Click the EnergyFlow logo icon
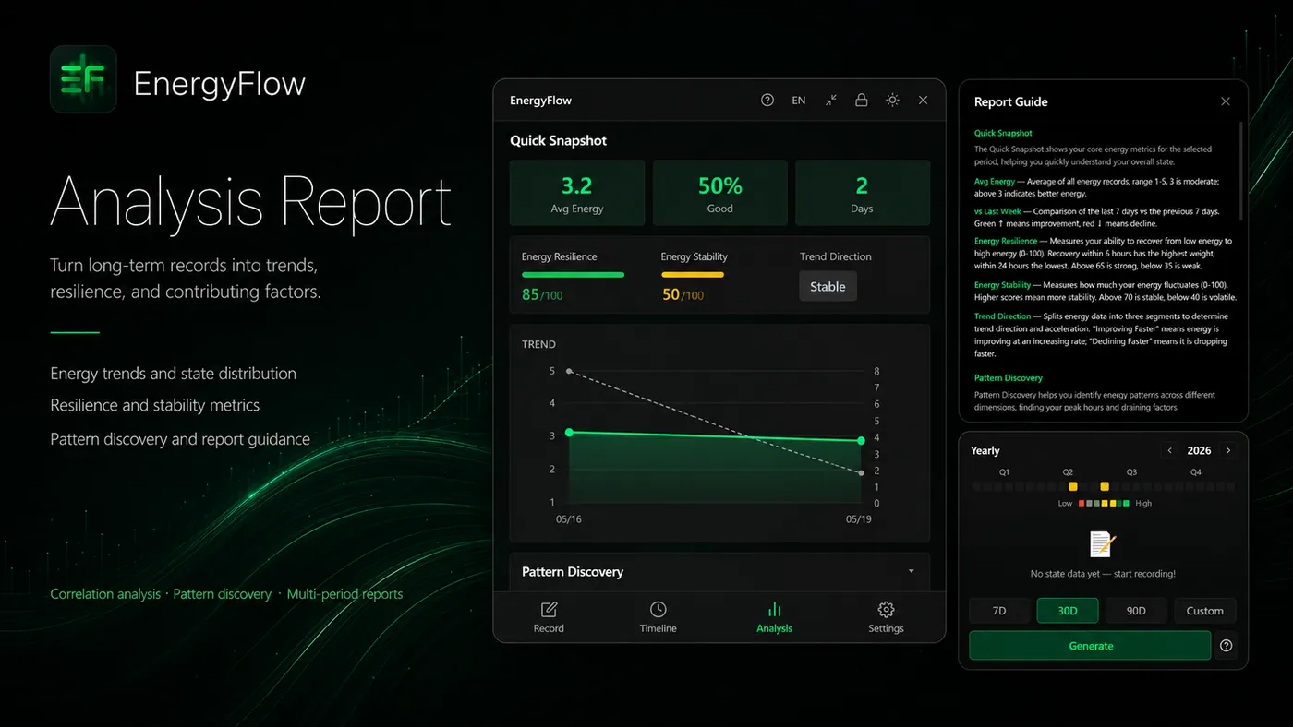1293x727 pixels. (83, 79)
